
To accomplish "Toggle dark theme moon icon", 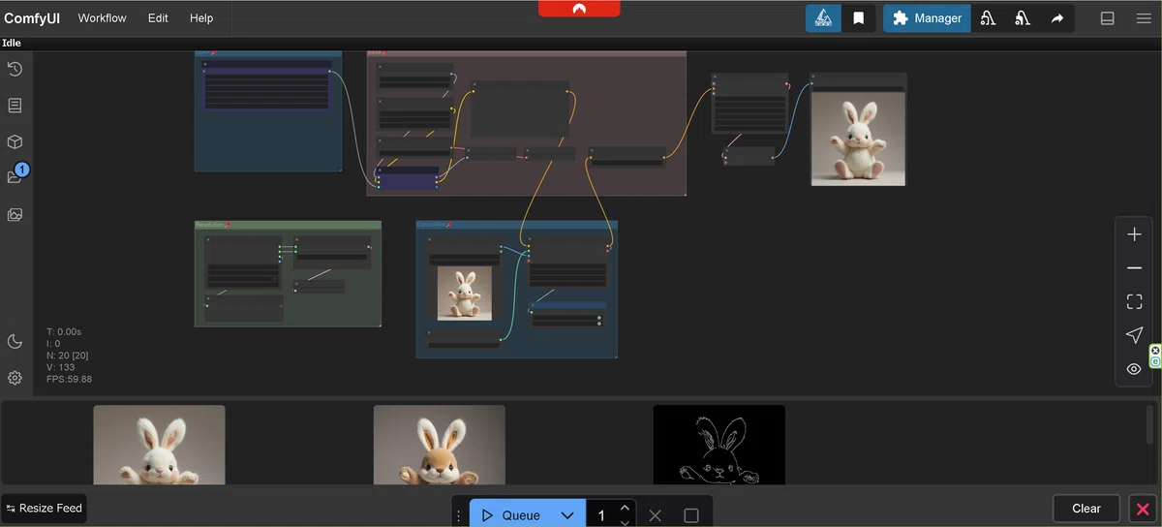I will coord(15,341).
